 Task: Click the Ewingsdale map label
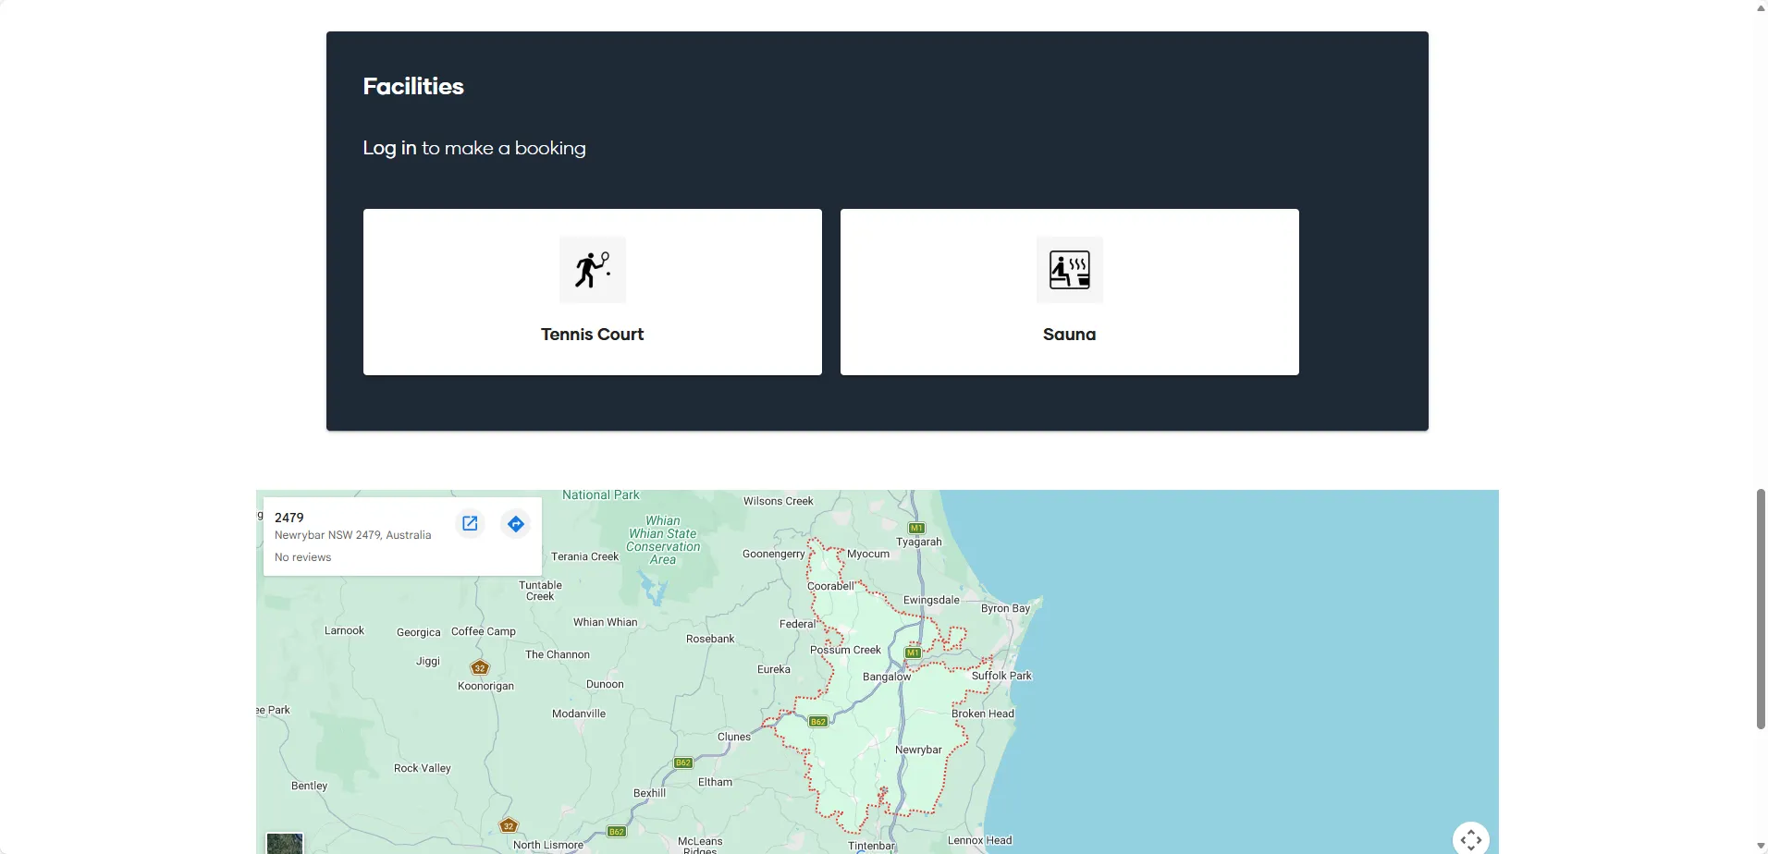931,600
